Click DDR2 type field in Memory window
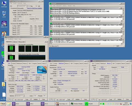Screen dimensions: 132x106 pyautogui.click(x=102, y=67)
